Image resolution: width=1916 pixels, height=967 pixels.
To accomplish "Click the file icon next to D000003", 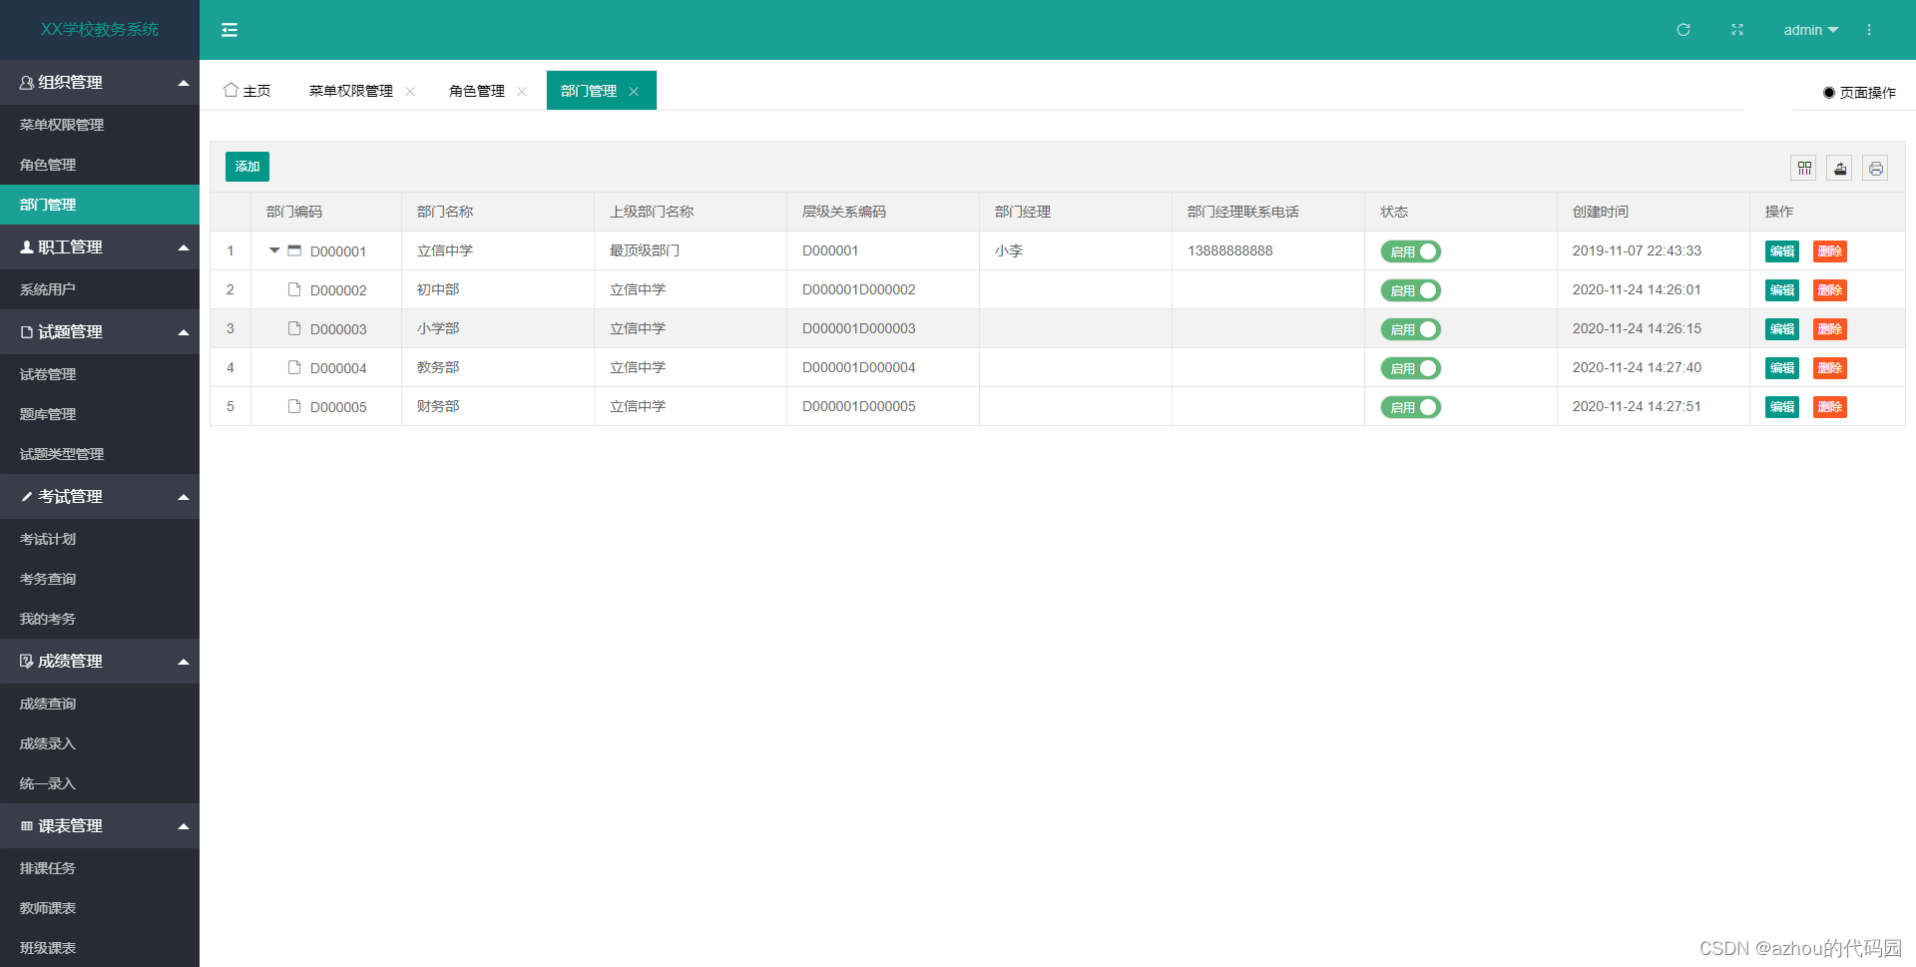I will [294, 328].
